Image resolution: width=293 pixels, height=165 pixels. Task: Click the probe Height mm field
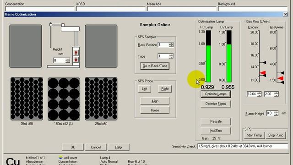[x=59, y=60]
